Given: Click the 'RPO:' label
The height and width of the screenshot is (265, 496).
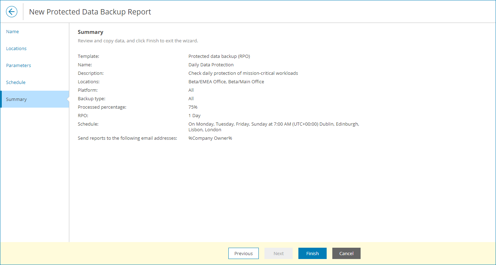Looking at the screenshot, I should pos(83,115).
